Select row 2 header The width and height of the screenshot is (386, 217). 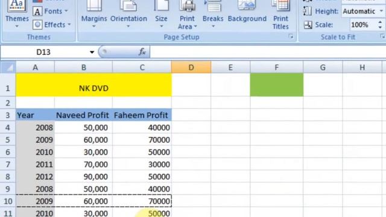(x=8, y=102)
